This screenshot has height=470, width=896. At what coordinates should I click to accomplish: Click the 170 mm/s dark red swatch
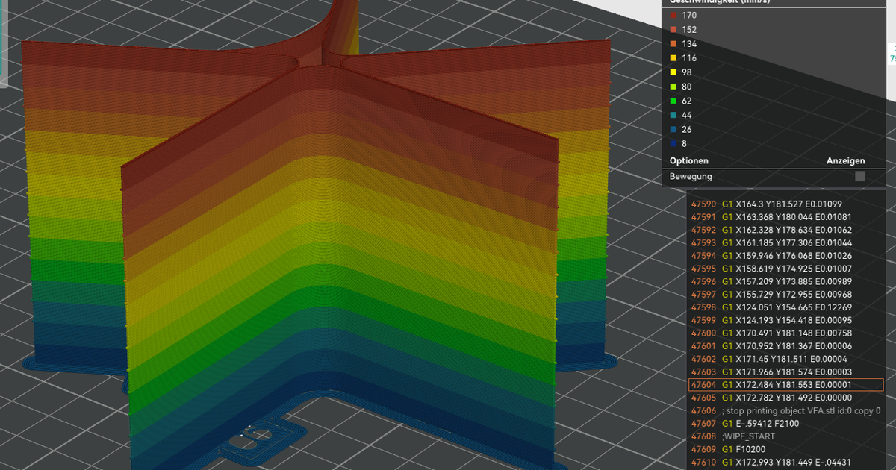coord(673,15)
